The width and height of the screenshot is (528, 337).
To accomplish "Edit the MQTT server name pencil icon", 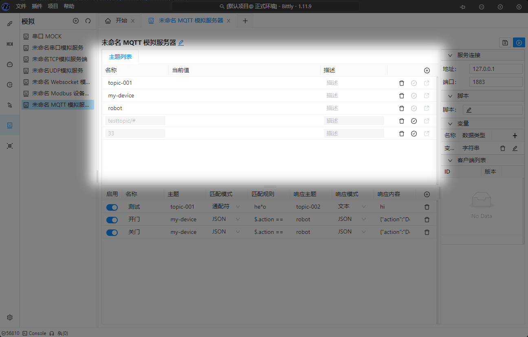I will tap(181, 43).
